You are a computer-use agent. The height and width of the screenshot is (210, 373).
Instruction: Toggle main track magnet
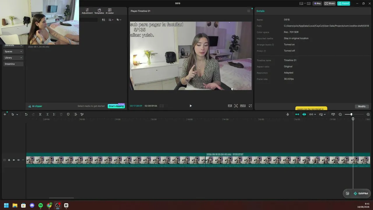[x=297, y=114]
